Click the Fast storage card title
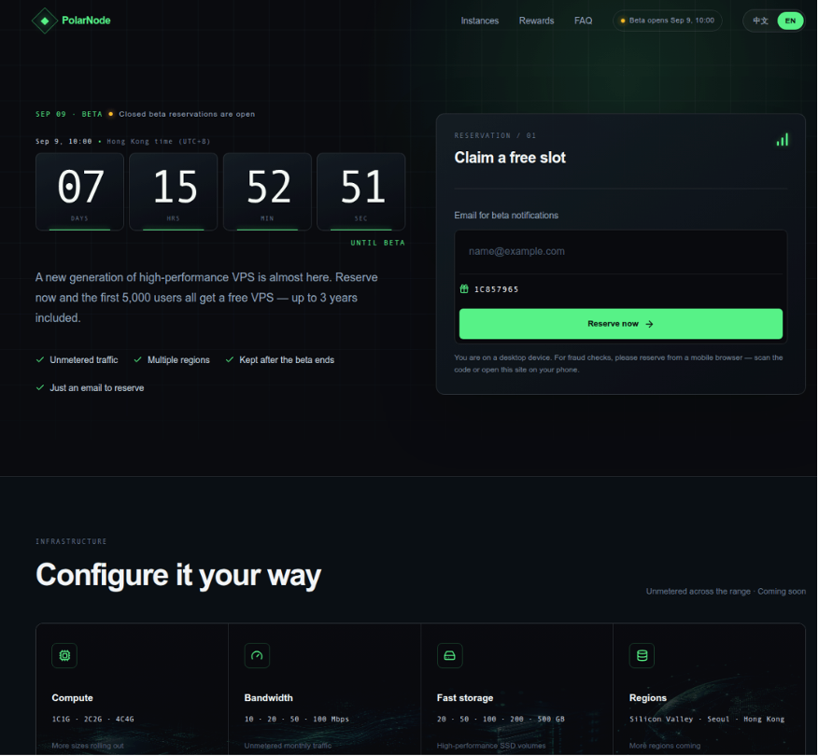The image size is (819, 756). coord(465,698)
